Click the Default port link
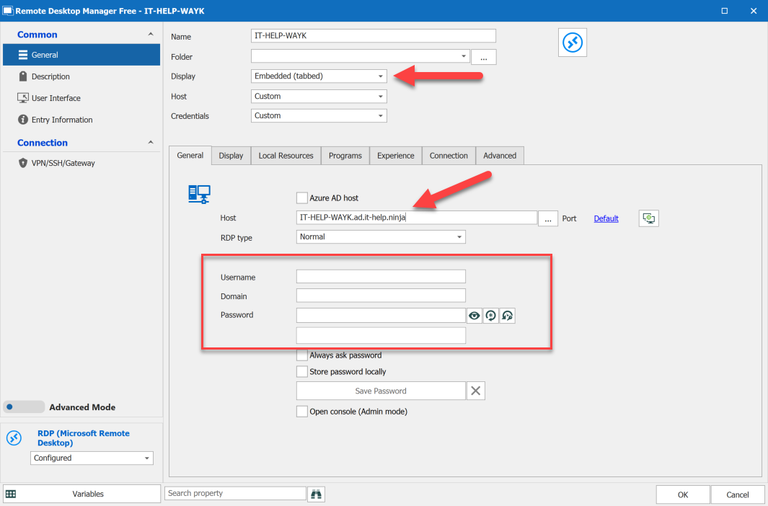 [x=606, y=218]
